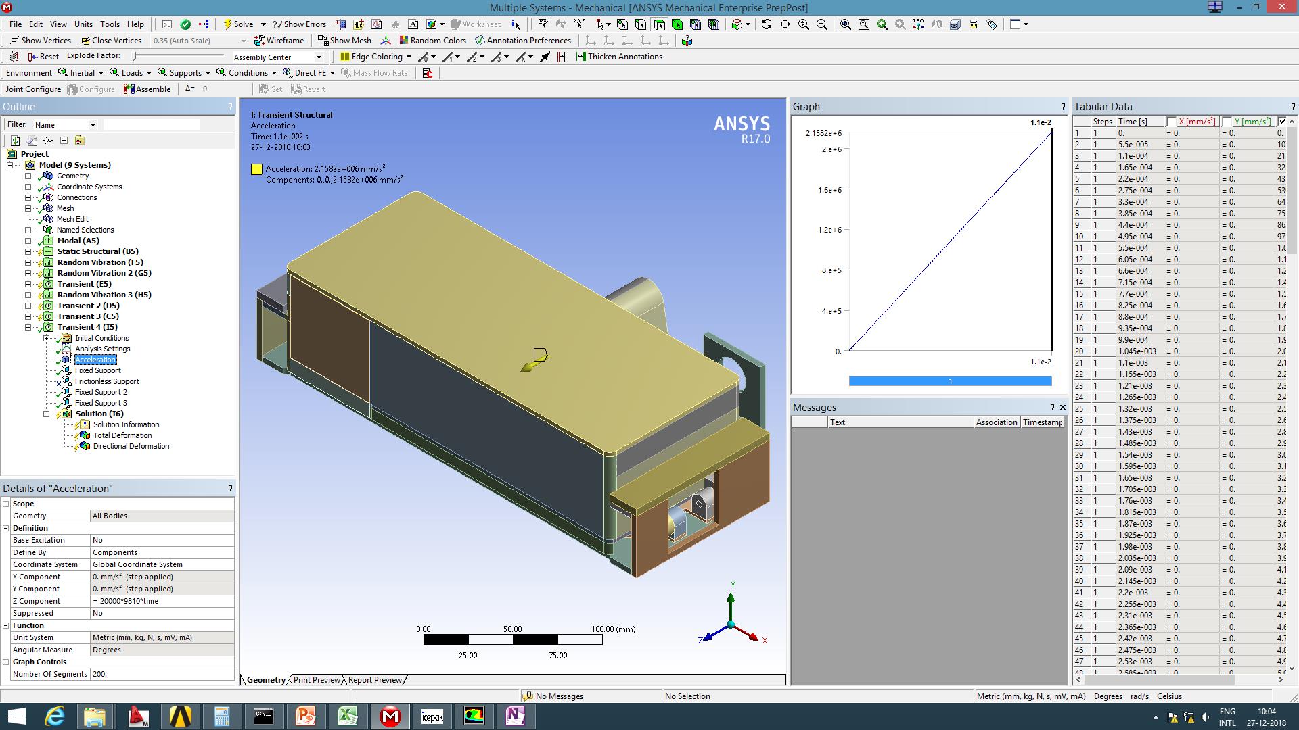Click the Reset explode button
This screenshot has width=1299, height=730.
[43, 57]
